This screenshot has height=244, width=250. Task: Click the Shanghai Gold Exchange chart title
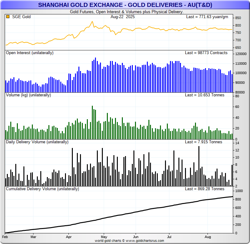(125, 5)
